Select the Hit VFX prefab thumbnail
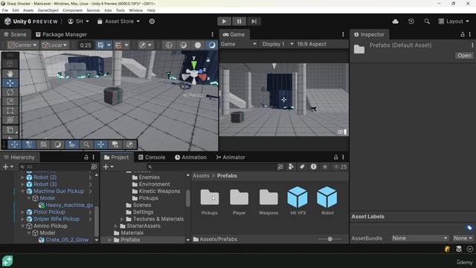 point(297,200)
